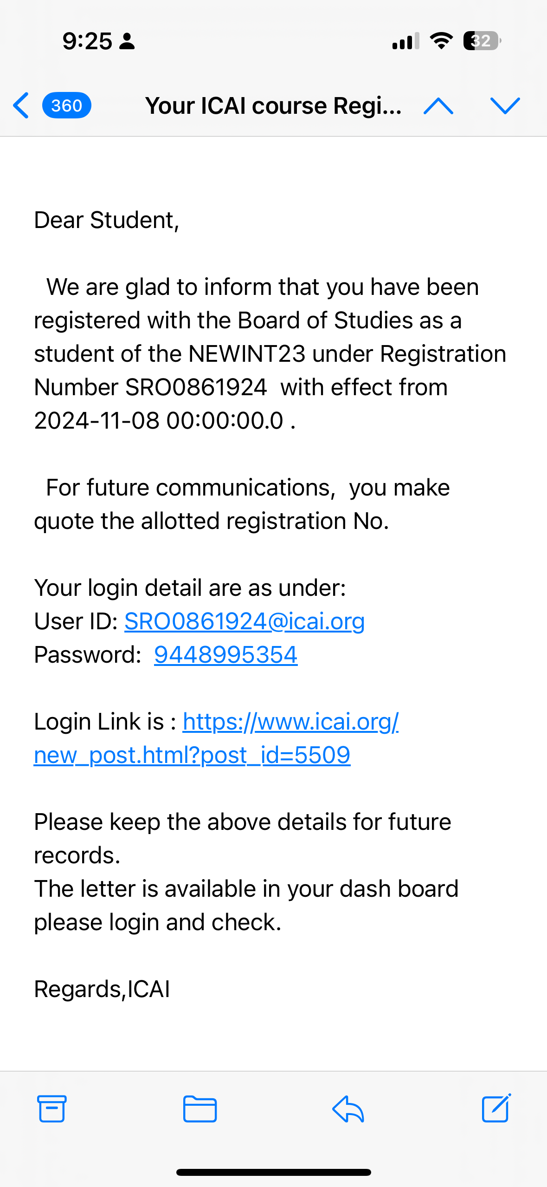Tap the "Dear Student," greeting text
The width and height of the screenshot is (547, 1187).
pyautogui.click(x=107, y=220)
